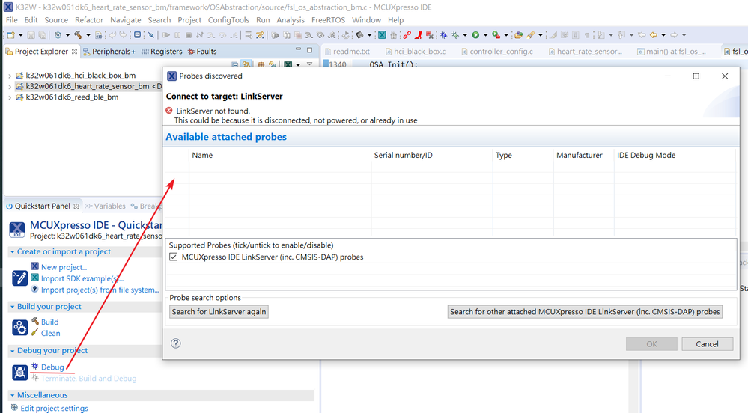The image size is (748, 413).
Task: Click the Build hammer toolbar icon
Action: (78, 35)
